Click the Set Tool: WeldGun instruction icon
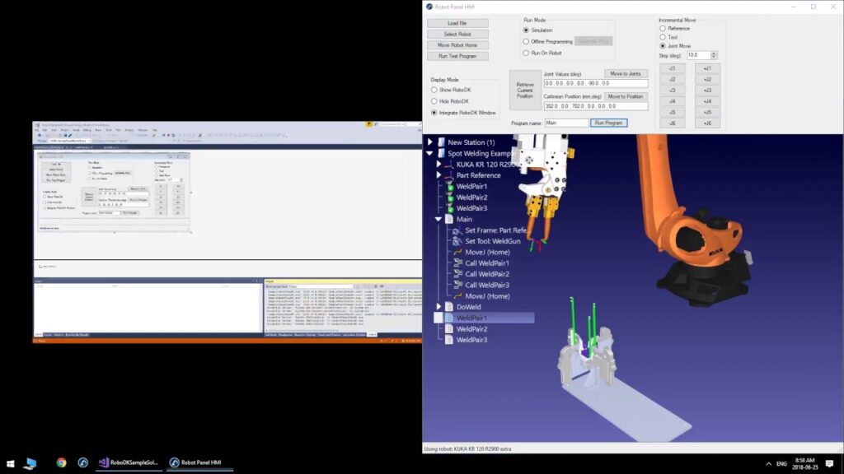 coord(457,241)
